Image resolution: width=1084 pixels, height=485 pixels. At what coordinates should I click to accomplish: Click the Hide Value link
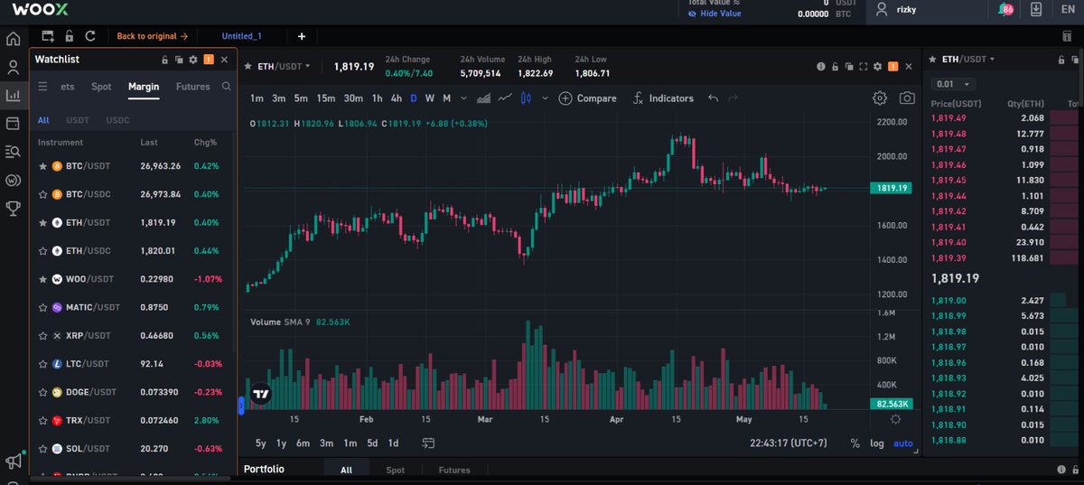pos(714,14)
